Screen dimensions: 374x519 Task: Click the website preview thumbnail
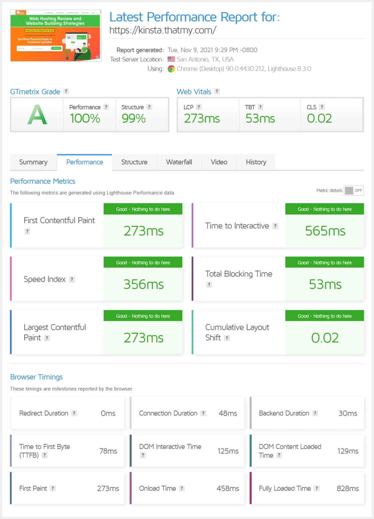click(55, 36)
